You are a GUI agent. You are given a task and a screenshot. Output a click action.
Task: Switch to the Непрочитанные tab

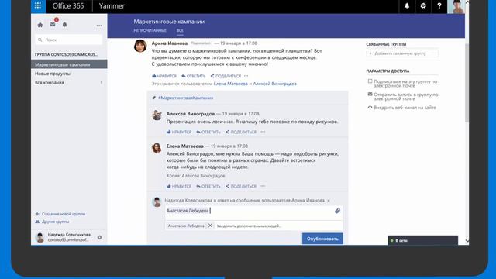[x=150, y=30]
